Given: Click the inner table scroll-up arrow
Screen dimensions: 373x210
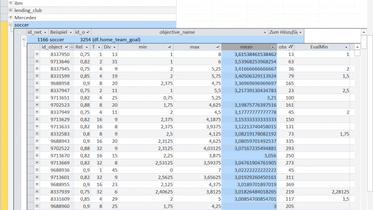Looking at the screenshot, I should [x=357, y=47].
